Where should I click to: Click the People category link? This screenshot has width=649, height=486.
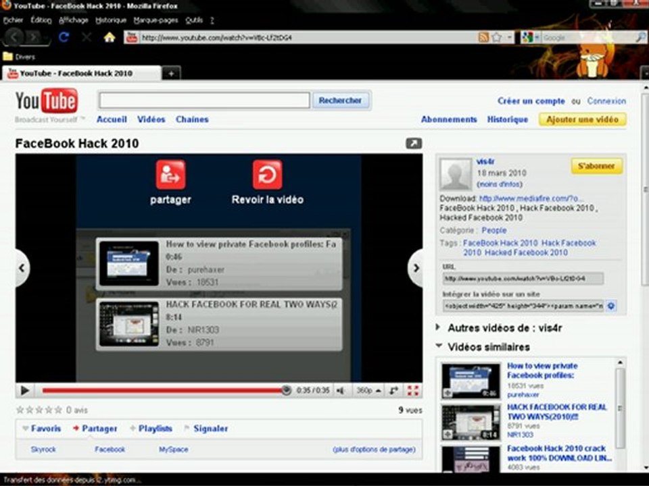pos(494,230)
